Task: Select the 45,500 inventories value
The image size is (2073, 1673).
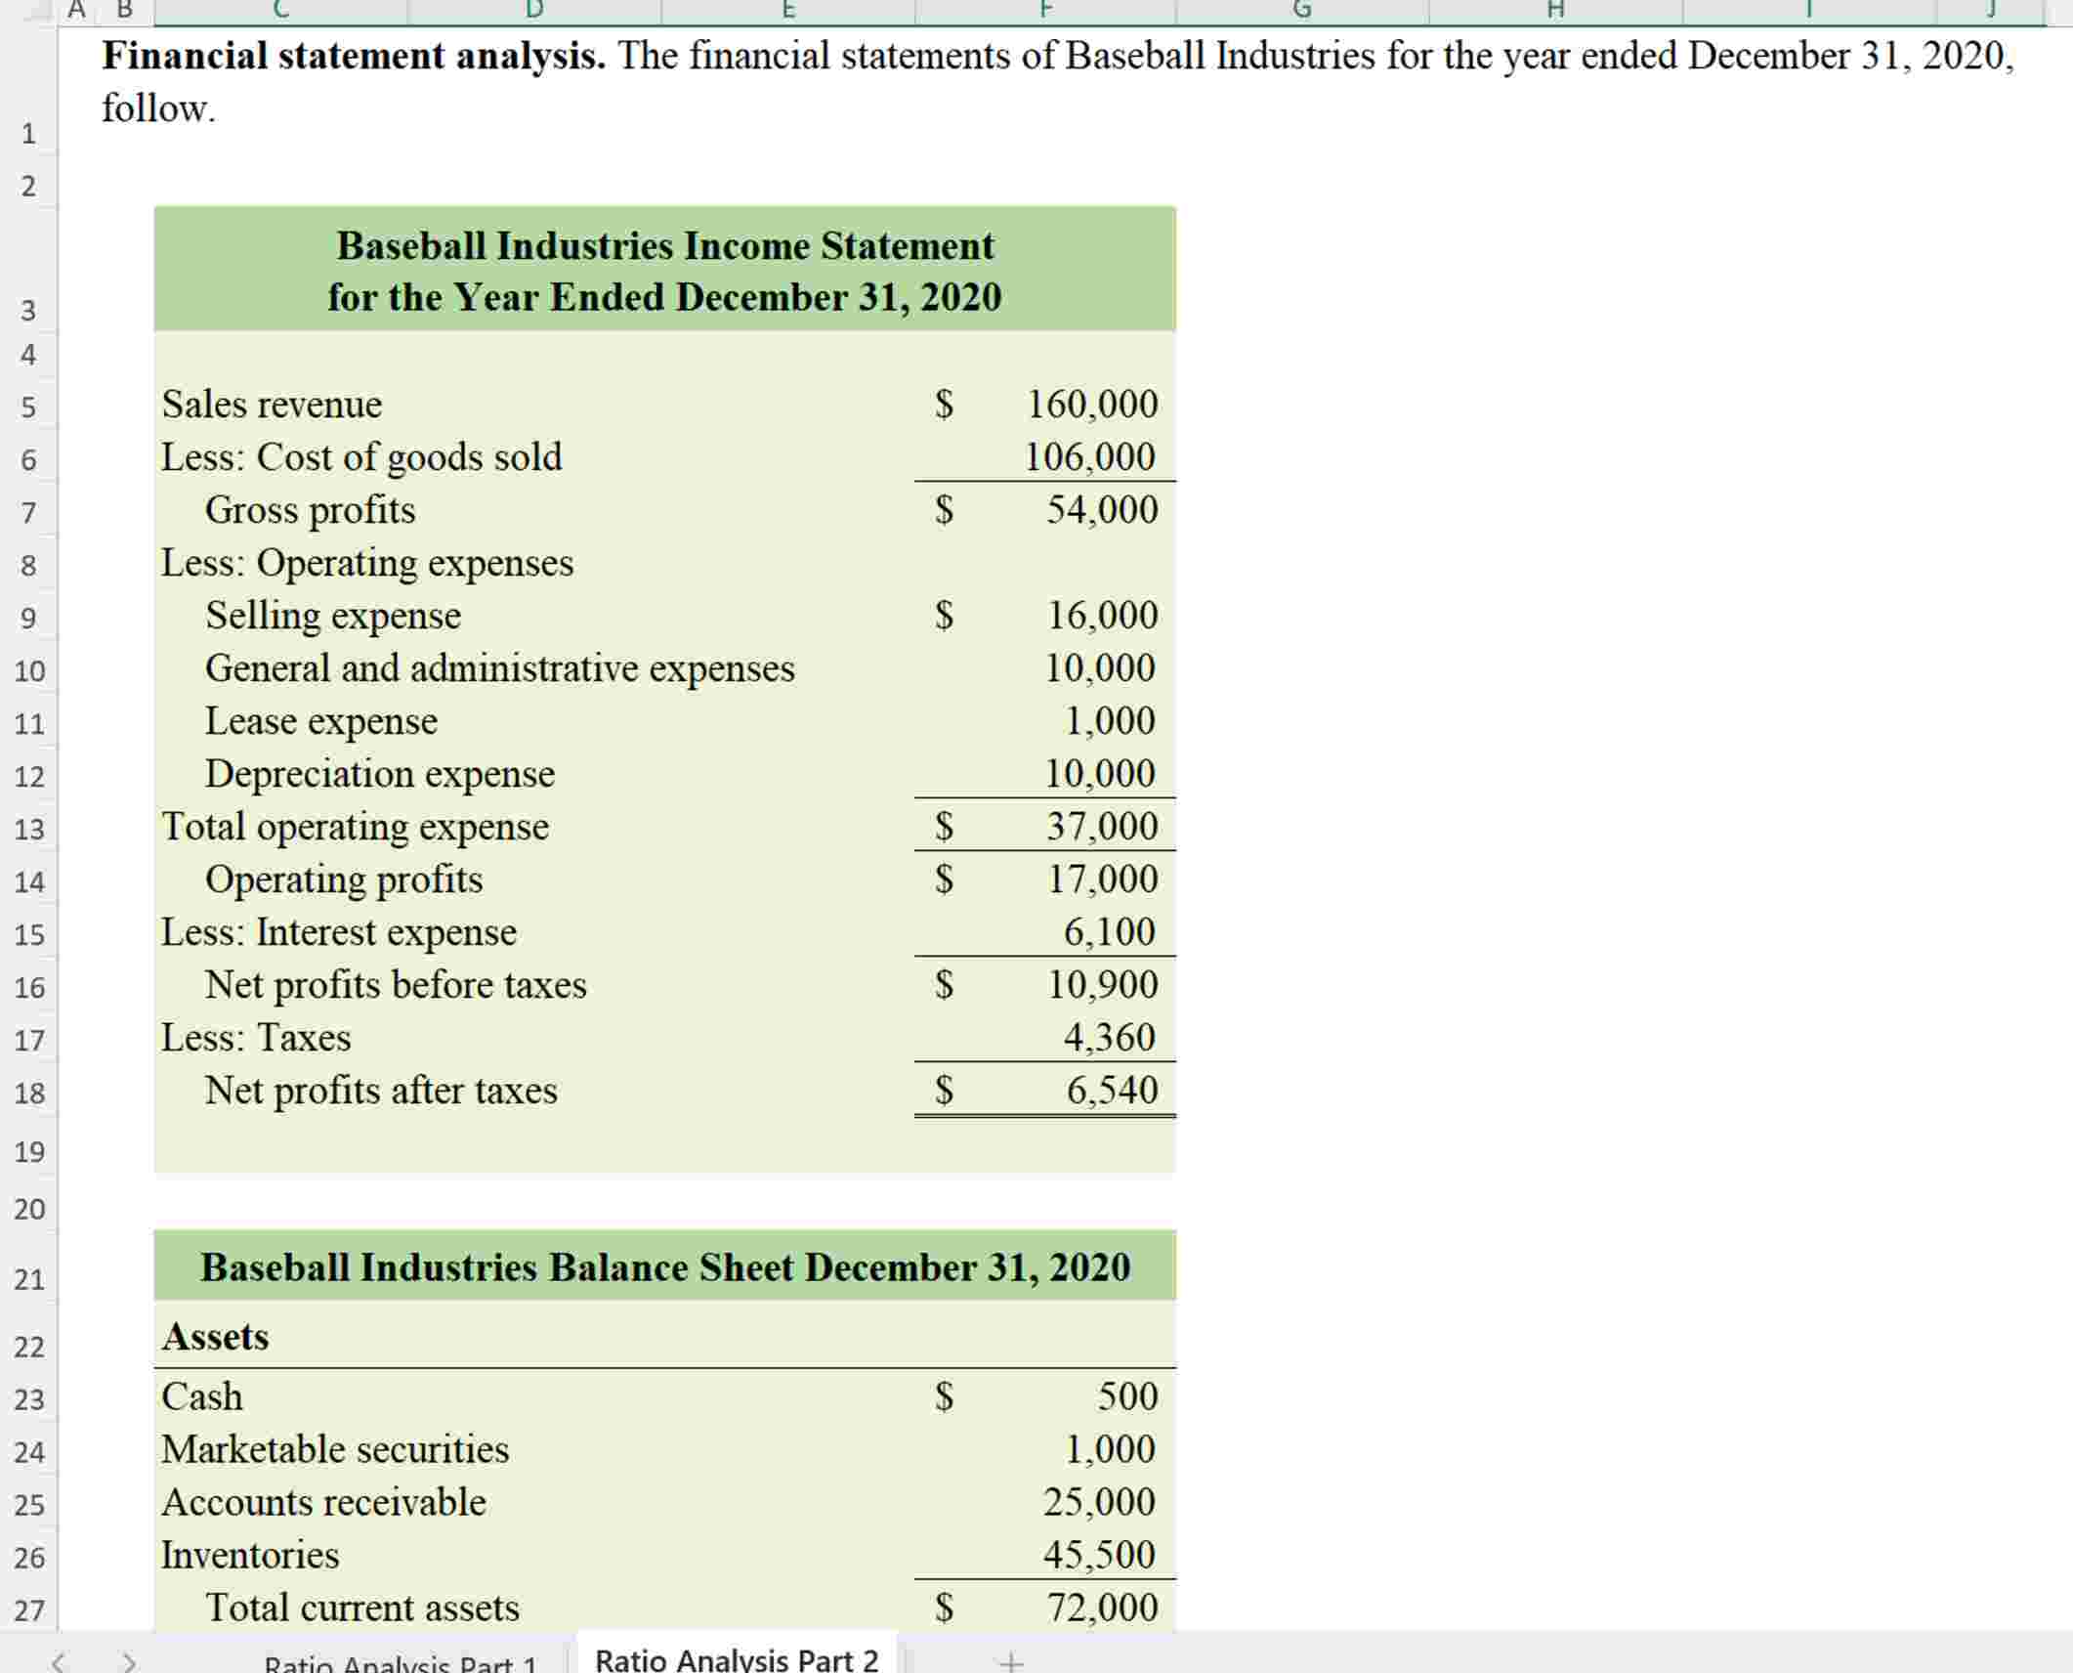Action: 1099,1555
